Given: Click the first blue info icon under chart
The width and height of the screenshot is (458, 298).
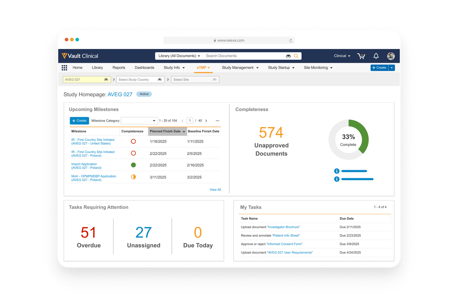Looking at the screenshot, I should point(337,171).
